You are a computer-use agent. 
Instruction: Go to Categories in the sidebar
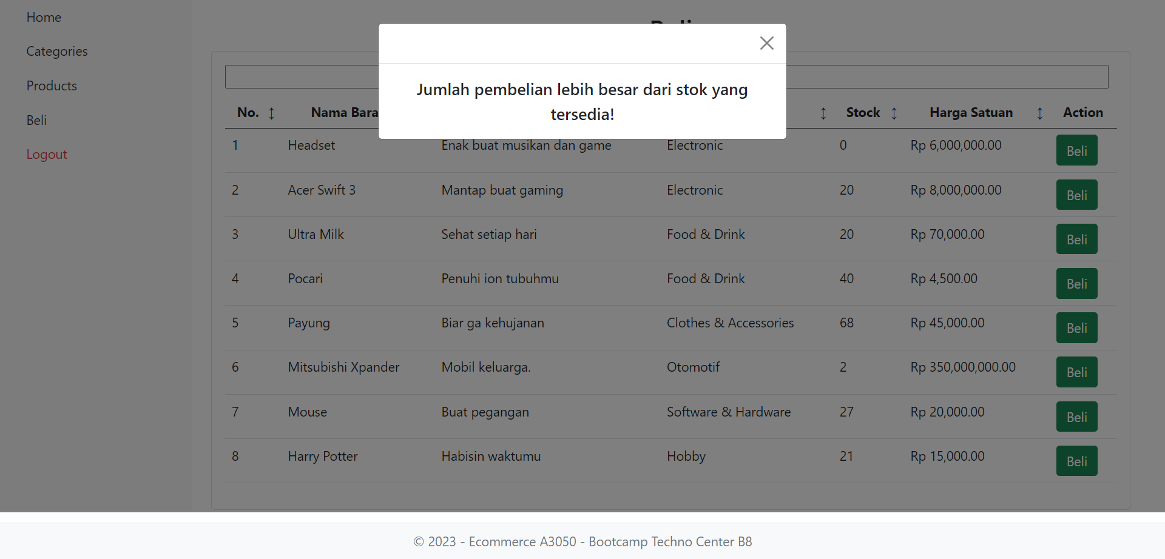(x=57, y=52)
